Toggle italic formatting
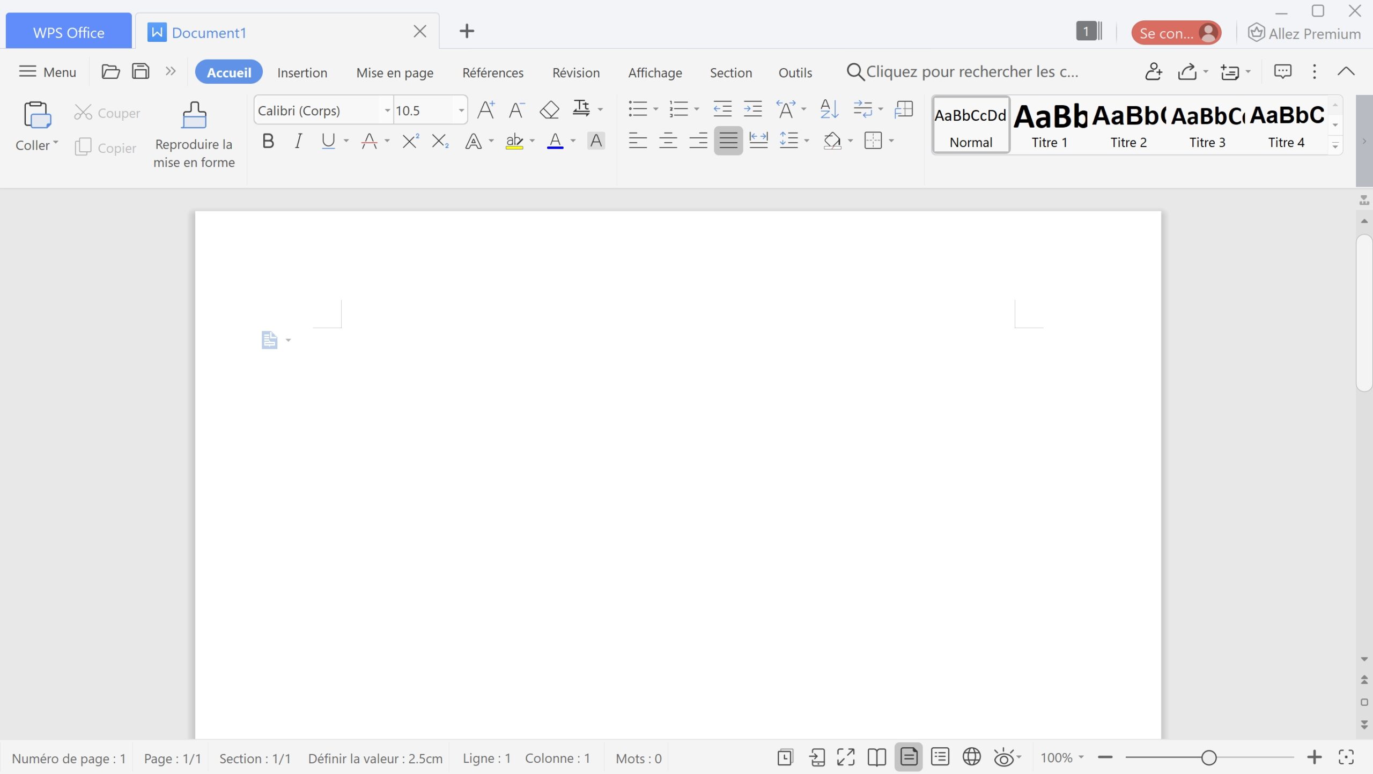 [298, 141]
